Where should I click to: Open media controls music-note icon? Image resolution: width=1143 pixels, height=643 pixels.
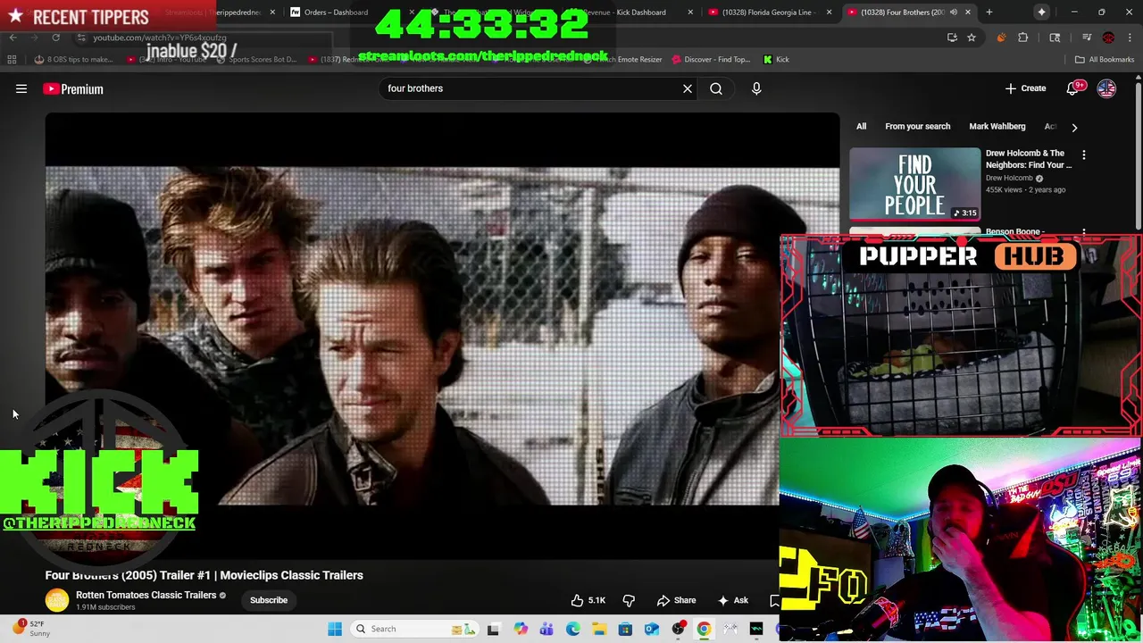point(1086,38)
